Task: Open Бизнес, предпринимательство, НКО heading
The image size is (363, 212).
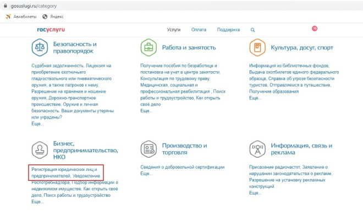Action: pyautogui.click(x=86, y=150)
